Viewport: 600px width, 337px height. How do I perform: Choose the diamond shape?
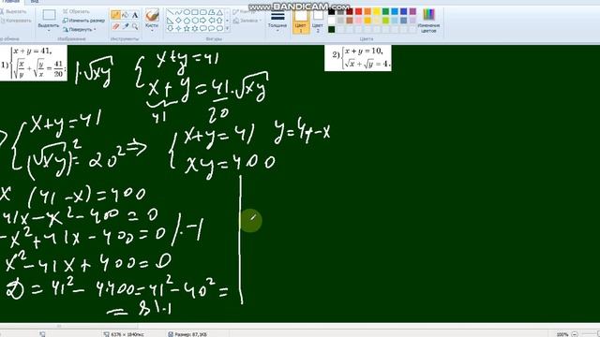pos(178,21)
